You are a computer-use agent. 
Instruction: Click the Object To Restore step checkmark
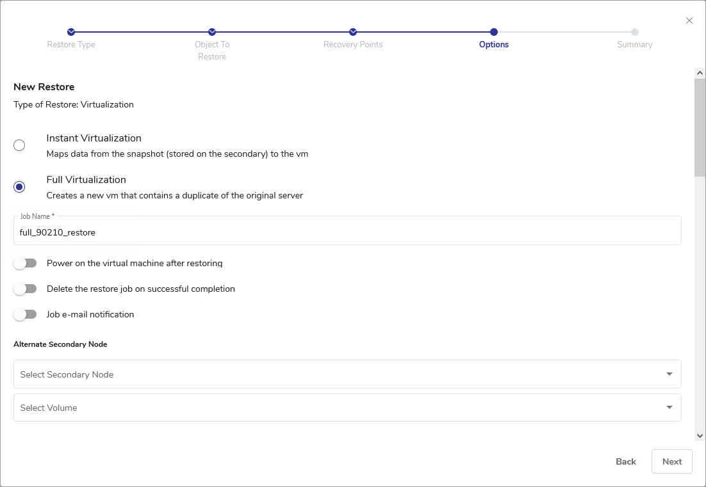pyautogui.click(x=212, y=32)
